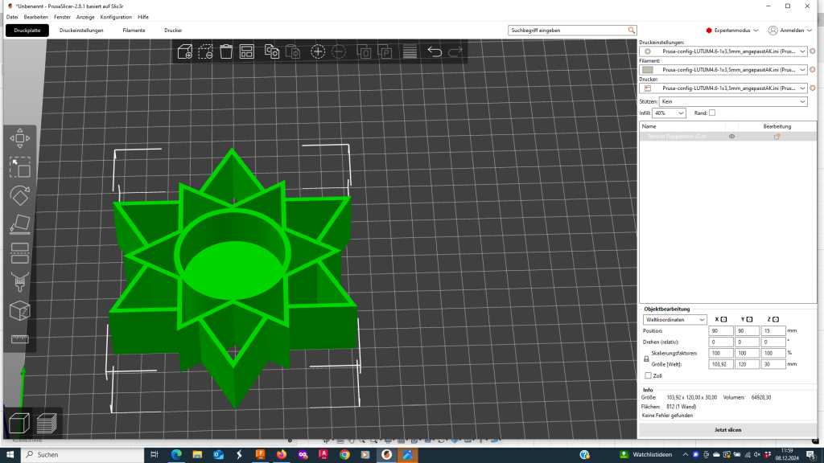
Task: Switch to the Druckeinstellungen tab
Action: 81,31
